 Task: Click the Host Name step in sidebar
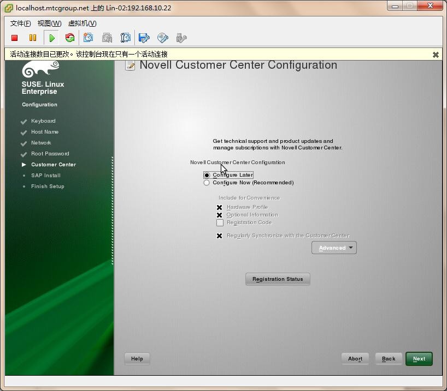coord(45,132)
